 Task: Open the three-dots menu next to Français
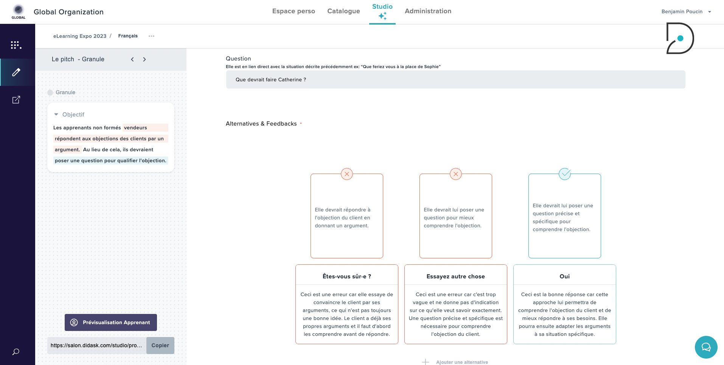pos(151,36)
